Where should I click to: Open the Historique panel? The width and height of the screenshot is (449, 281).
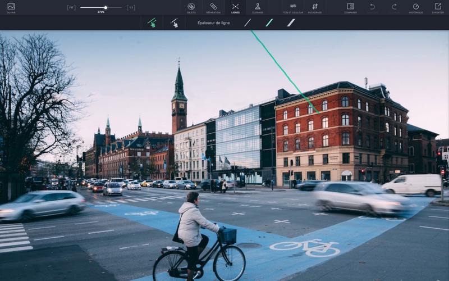(x=416, y=7)
